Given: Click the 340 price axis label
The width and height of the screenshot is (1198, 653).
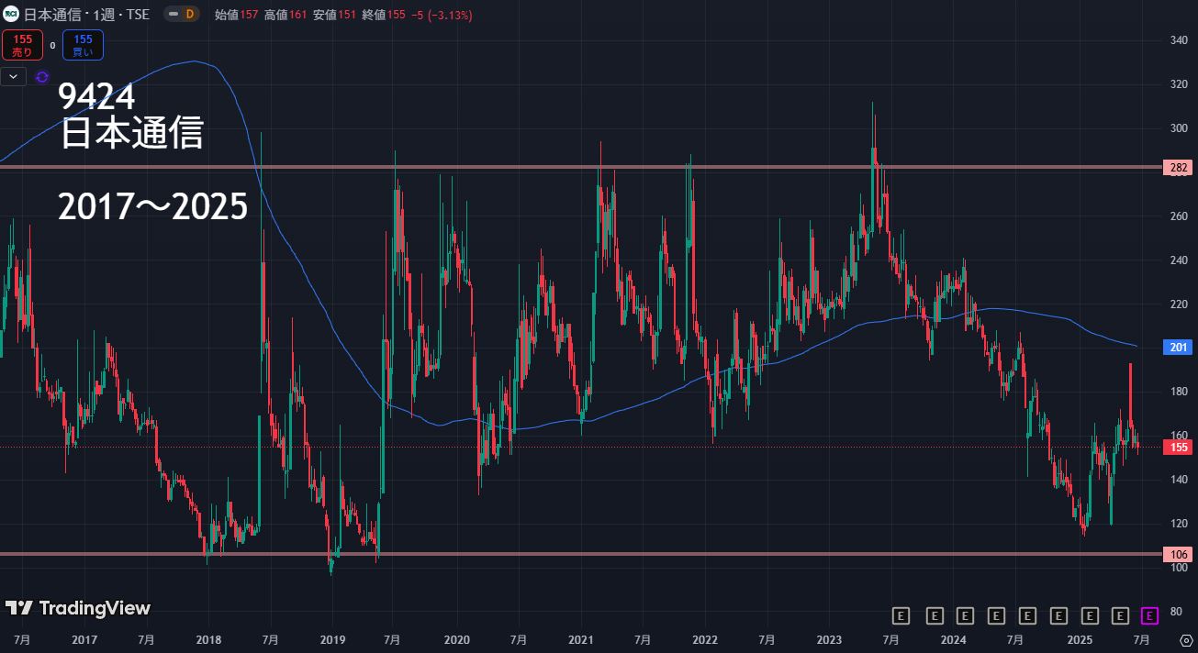Looking at the screenshot, I should 1181,40.
